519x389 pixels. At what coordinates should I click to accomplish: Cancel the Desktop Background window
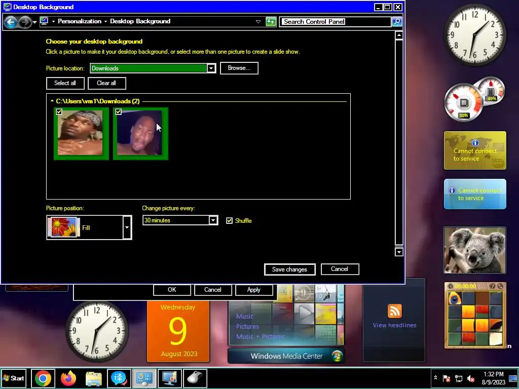(340, 269)
